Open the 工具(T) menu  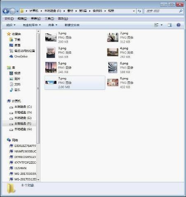pos(49,18)
